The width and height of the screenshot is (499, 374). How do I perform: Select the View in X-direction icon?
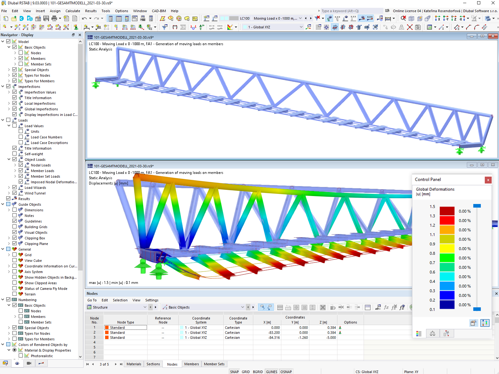click(x=437, y=19)
